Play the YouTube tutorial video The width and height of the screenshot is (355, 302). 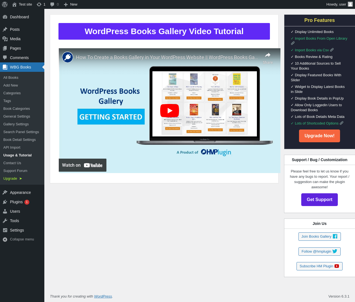[170, 111]
